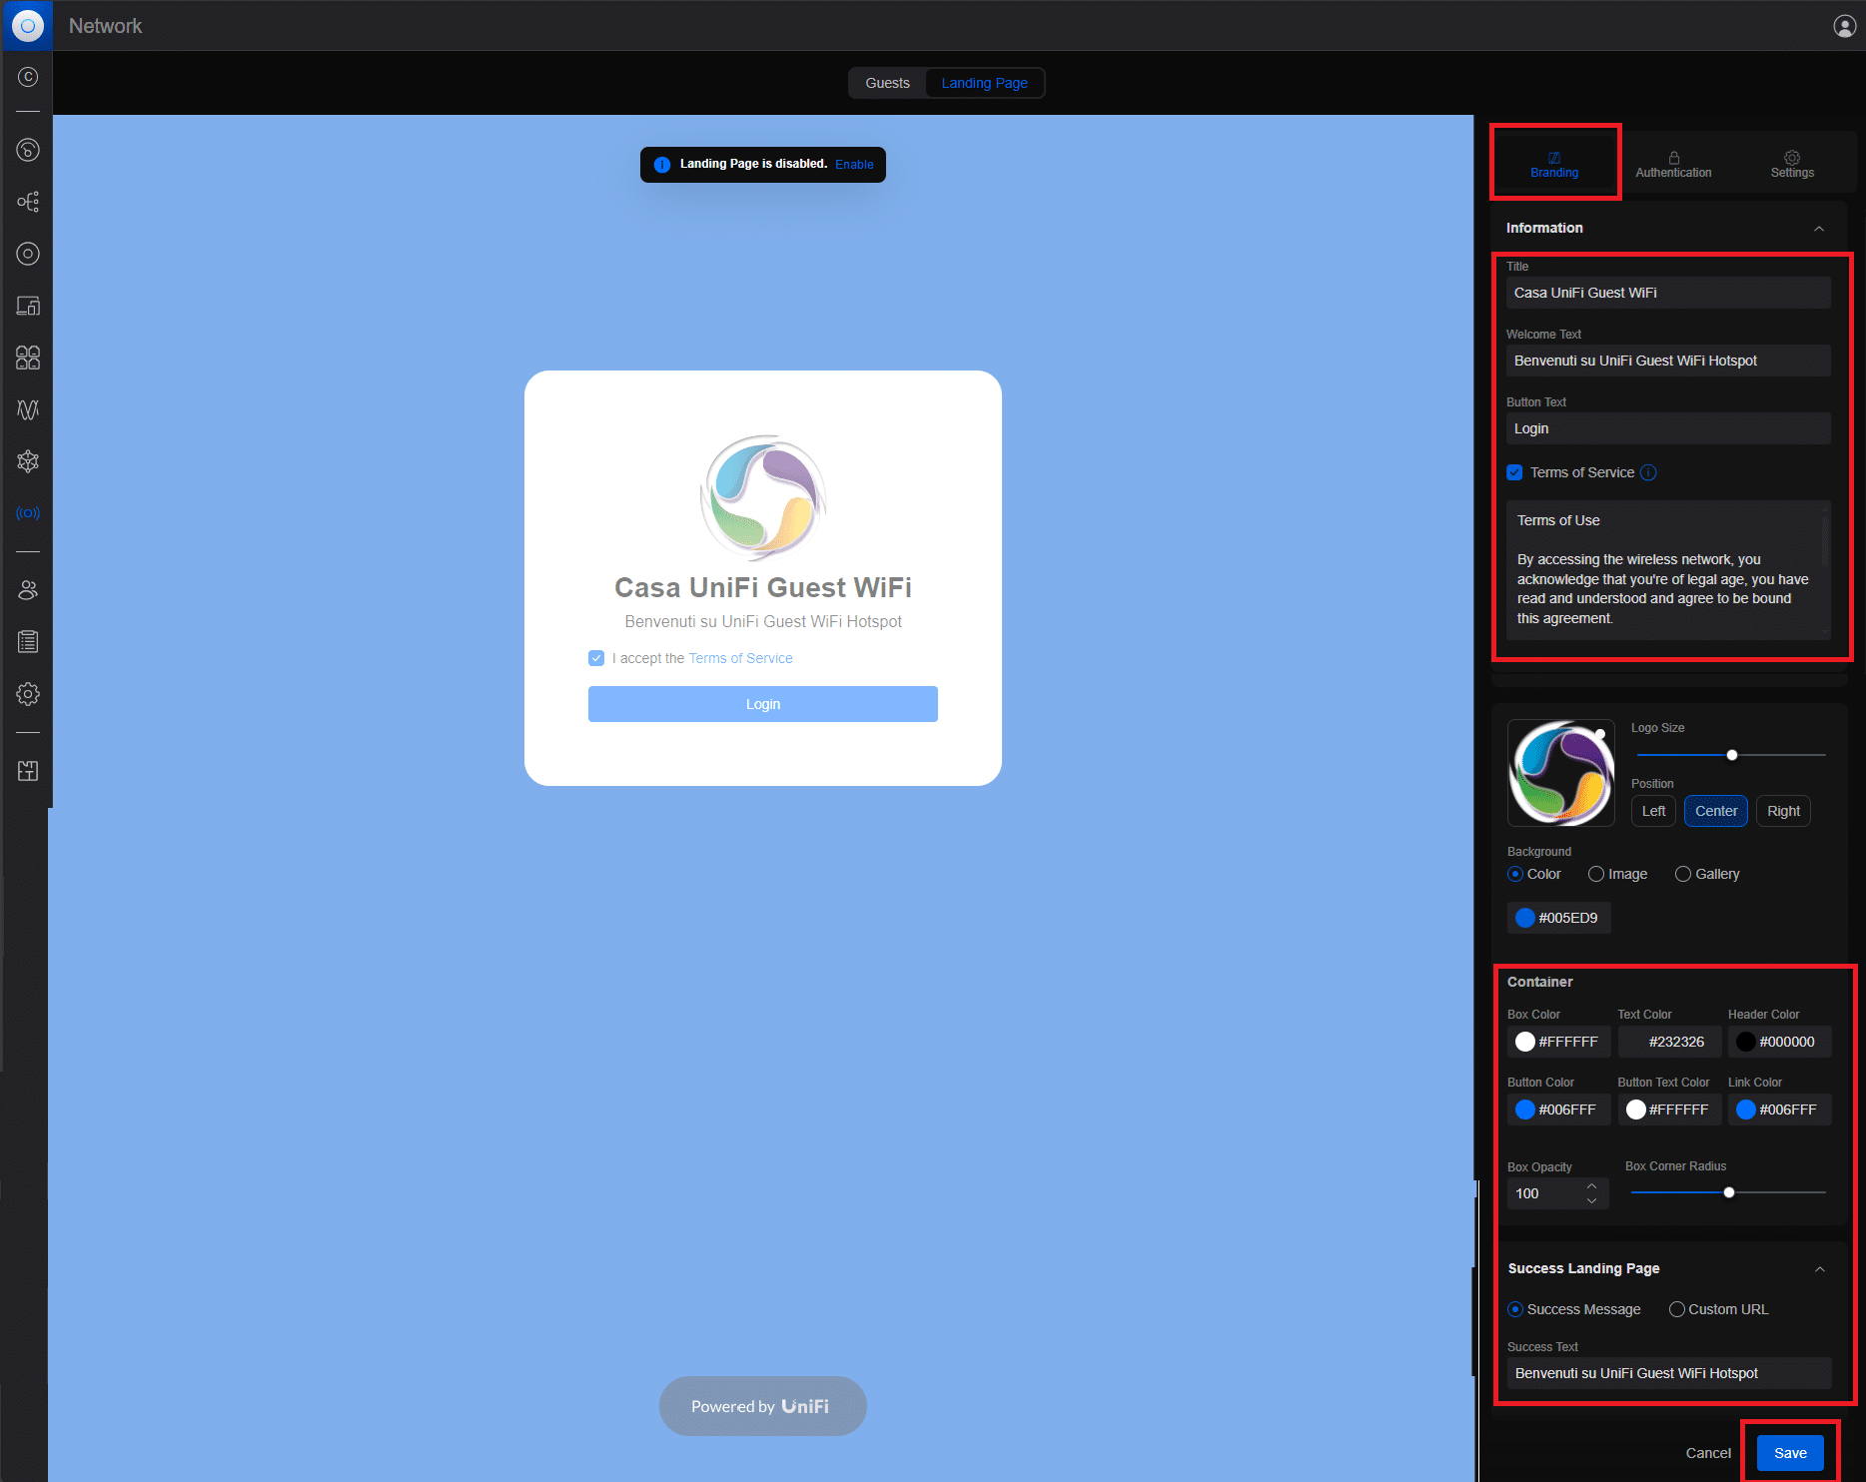This screenshot has width=1866, height=1482.
Task: Set logo position to Right
Action: point(1783,811)
